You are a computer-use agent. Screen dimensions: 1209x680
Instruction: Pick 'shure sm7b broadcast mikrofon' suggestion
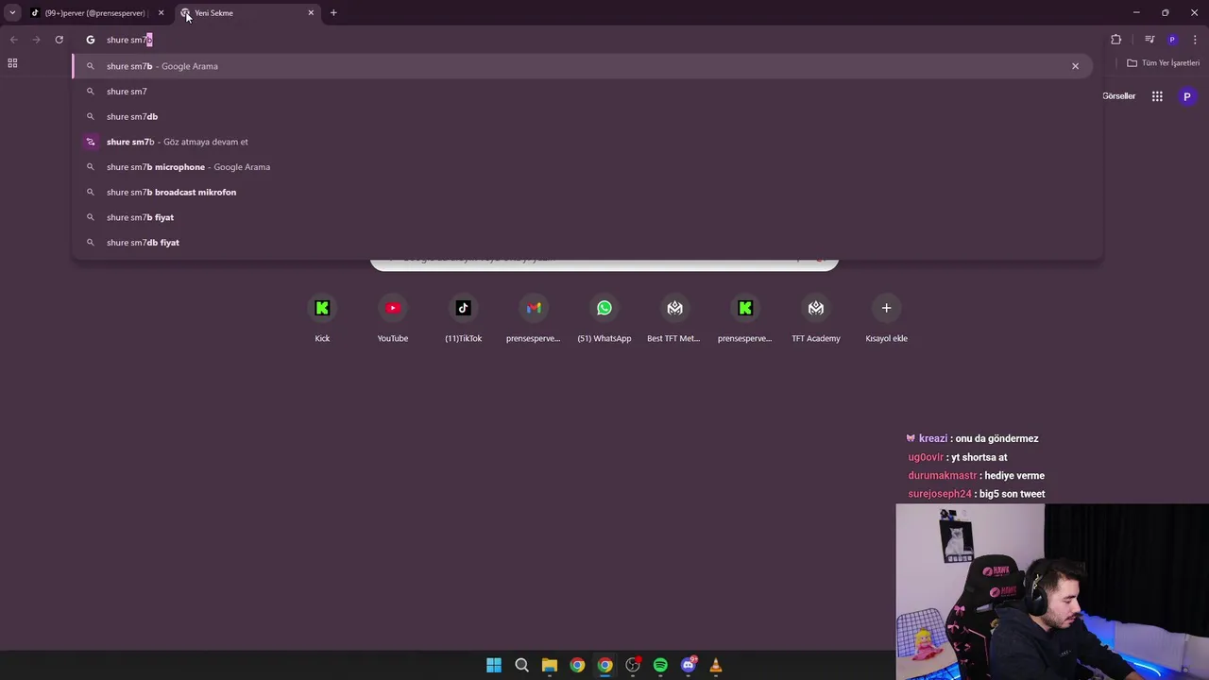[x=582, y=192]
